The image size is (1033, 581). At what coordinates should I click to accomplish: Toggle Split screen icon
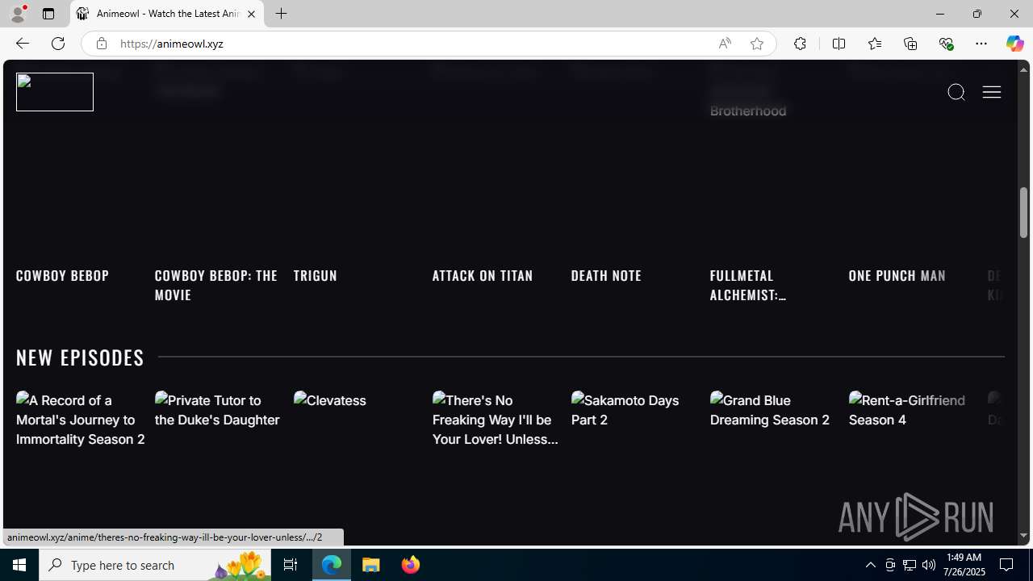pos(839,44)
